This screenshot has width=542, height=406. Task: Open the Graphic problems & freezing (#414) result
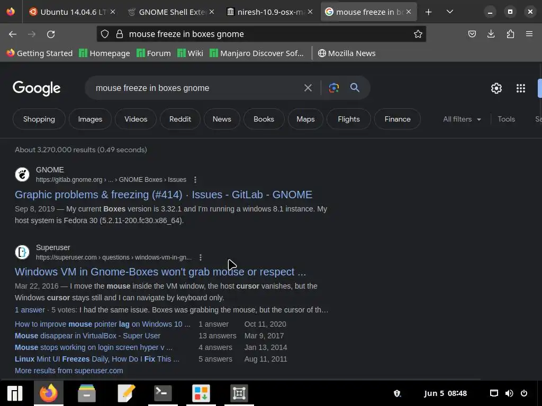(x=164, y=195)
